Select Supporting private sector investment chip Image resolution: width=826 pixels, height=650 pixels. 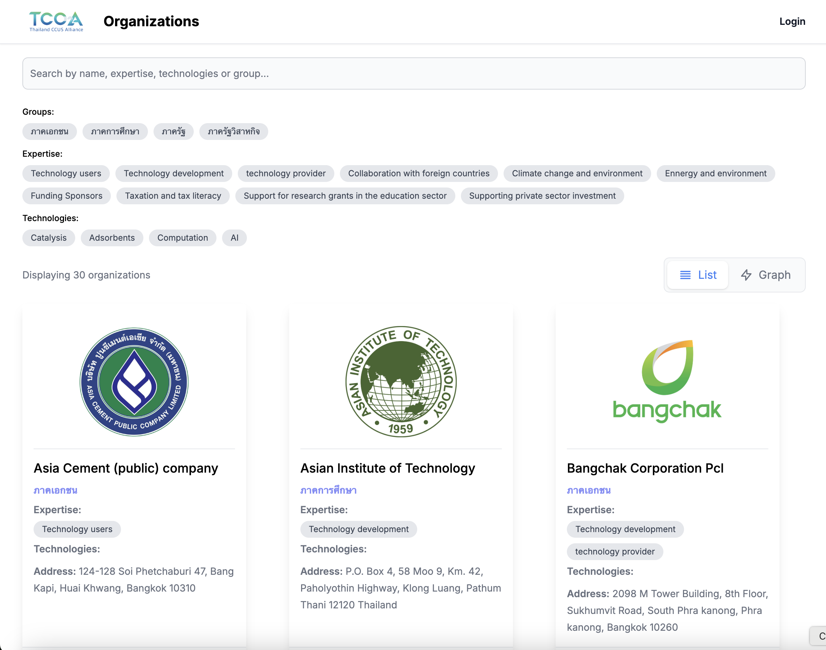point(542,196)
